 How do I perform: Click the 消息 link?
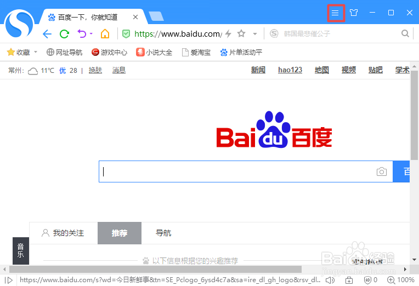tap(119, 70)
